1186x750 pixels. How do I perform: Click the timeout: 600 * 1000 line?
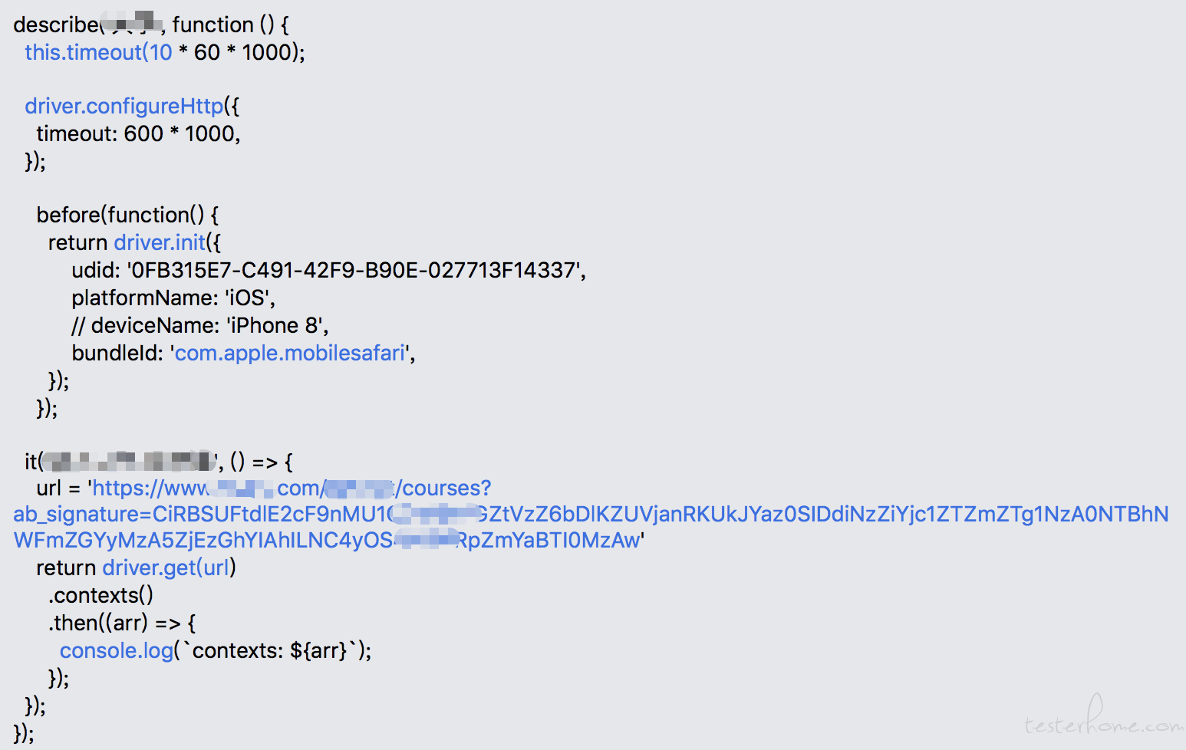(x=138, y=133)
